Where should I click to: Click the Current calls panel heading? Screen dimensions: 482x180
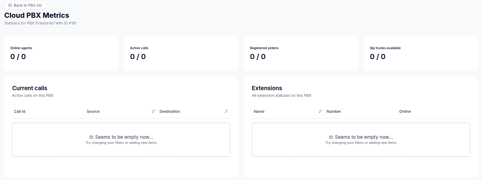tap(30, 88)
